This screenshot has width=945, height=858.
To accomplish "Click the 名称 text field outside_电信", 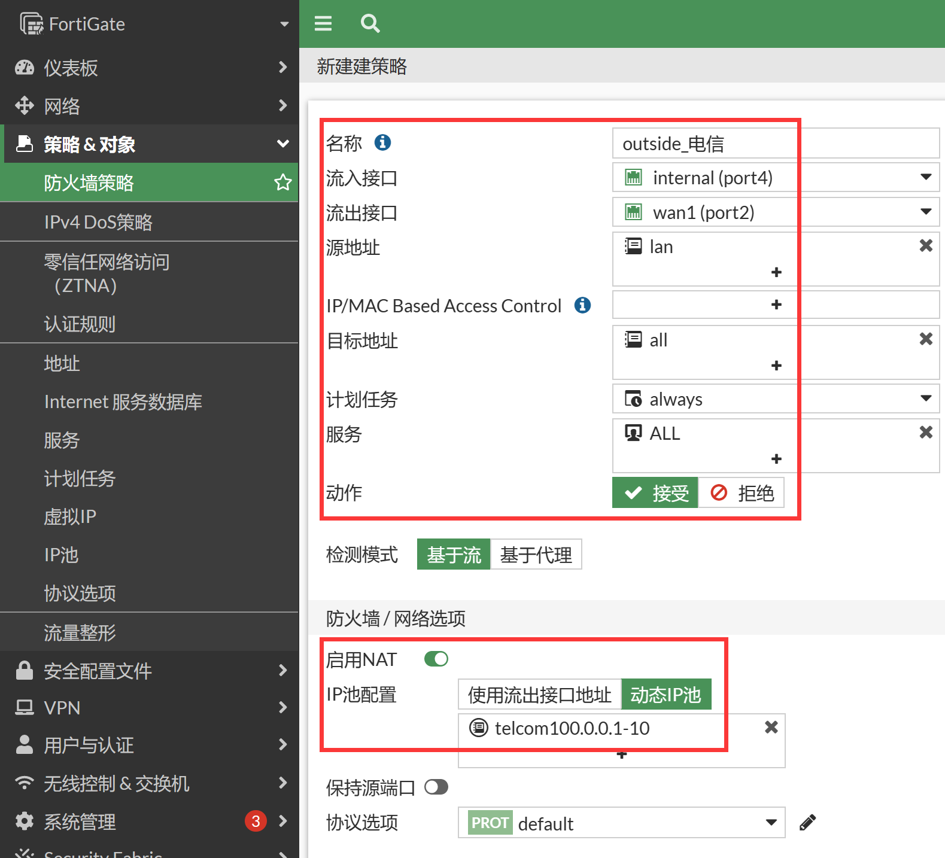I will pyautogui.click(x=775, y=144).
